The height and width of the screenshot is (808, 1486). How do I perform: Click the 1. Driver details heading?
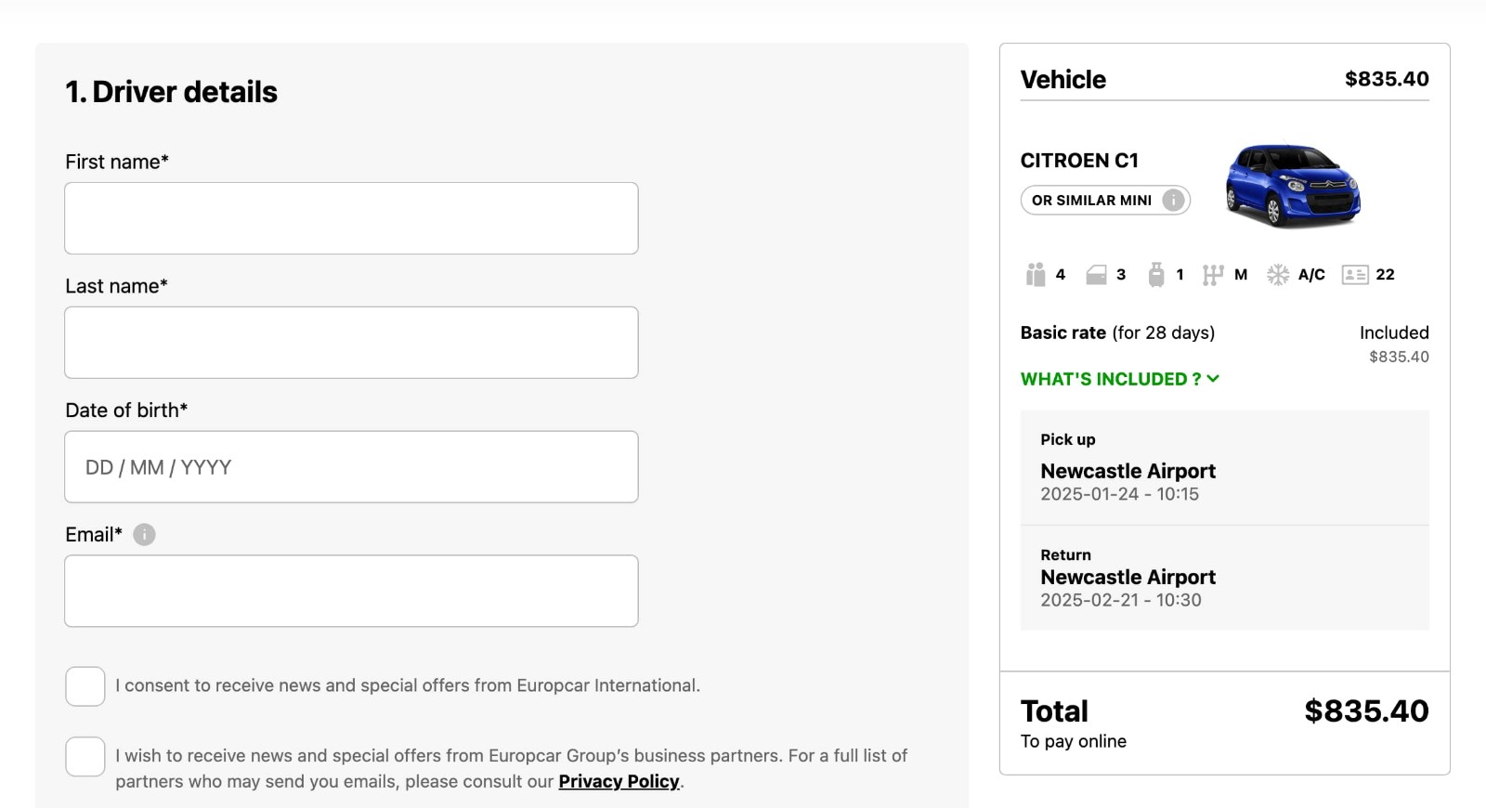point(171,92)
